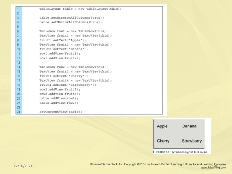This screenshot has width=232, height=174.
Task: Click the line 'row2.addView(fruit3);'
Action: (60, 90)
